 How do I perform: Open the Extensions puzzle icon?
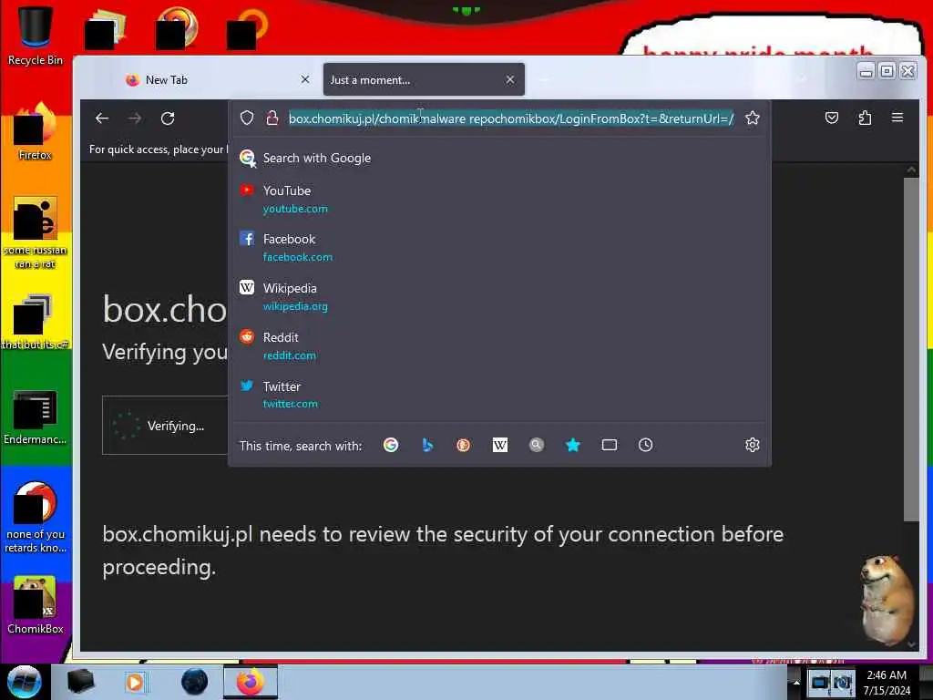pos(865,118)
